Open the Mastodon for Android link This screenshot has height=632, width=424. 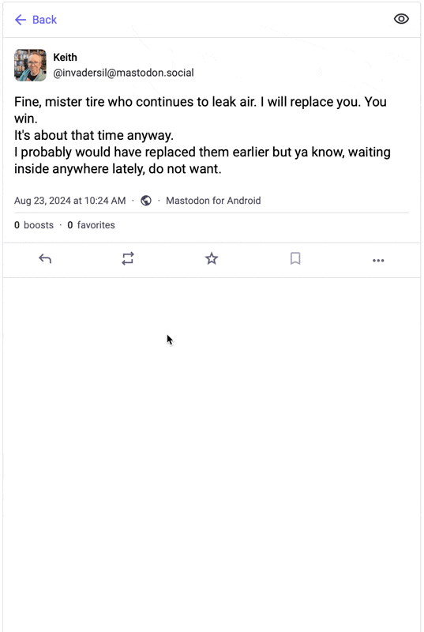213,201
